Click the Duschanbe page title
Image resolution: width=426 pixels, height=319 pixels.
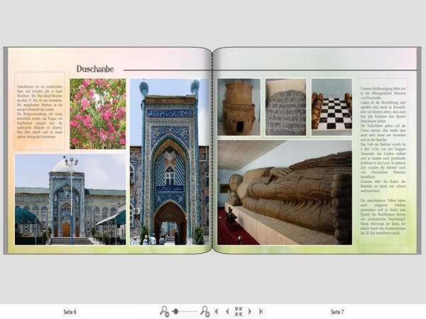pos(95,69)
